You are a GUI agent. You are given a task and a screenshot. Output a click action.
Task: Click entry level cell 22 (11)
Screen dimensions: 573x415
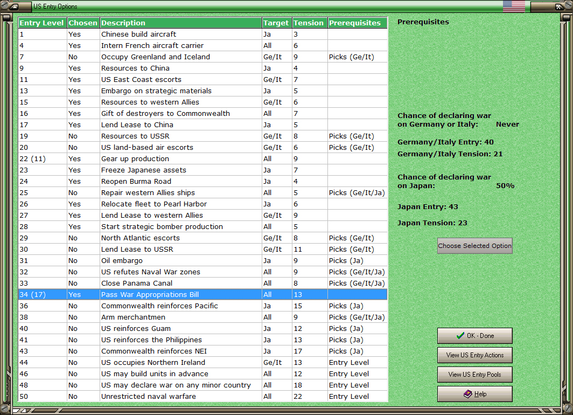pyautogui.click(x=43, y=158)
